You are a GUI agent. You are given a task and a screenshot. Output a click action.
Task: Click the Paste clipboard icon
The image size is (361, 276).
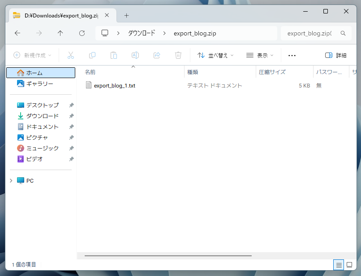click(x=114, y=55)
